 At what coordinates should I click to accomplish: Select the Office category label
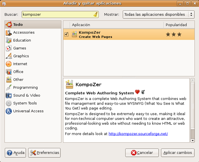[x=18, y=71]
